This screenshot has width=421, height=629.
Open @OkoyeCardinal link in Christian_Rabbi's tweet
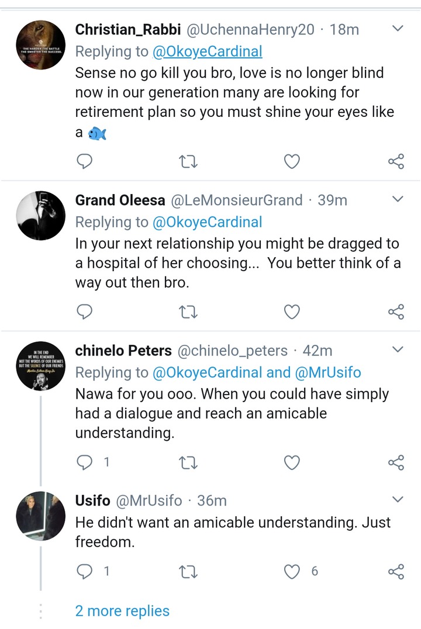click(207, 51)
